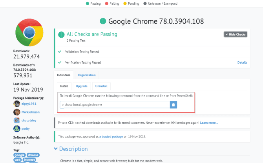Screen dimensions: 263x163
Task: Open the chocolatey maintainer avatar
Action: point(17,120)
